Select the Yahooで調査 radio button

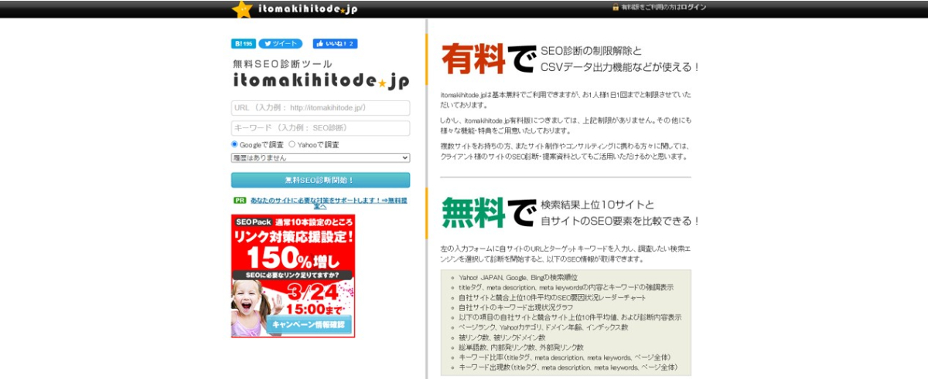point(292,144)
